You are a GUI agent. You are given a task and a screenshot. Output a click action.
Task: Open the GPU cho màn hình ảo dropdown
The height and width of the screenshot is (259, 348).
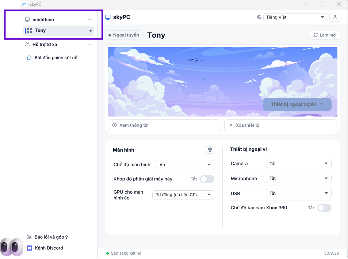click(x=183, y=195)
